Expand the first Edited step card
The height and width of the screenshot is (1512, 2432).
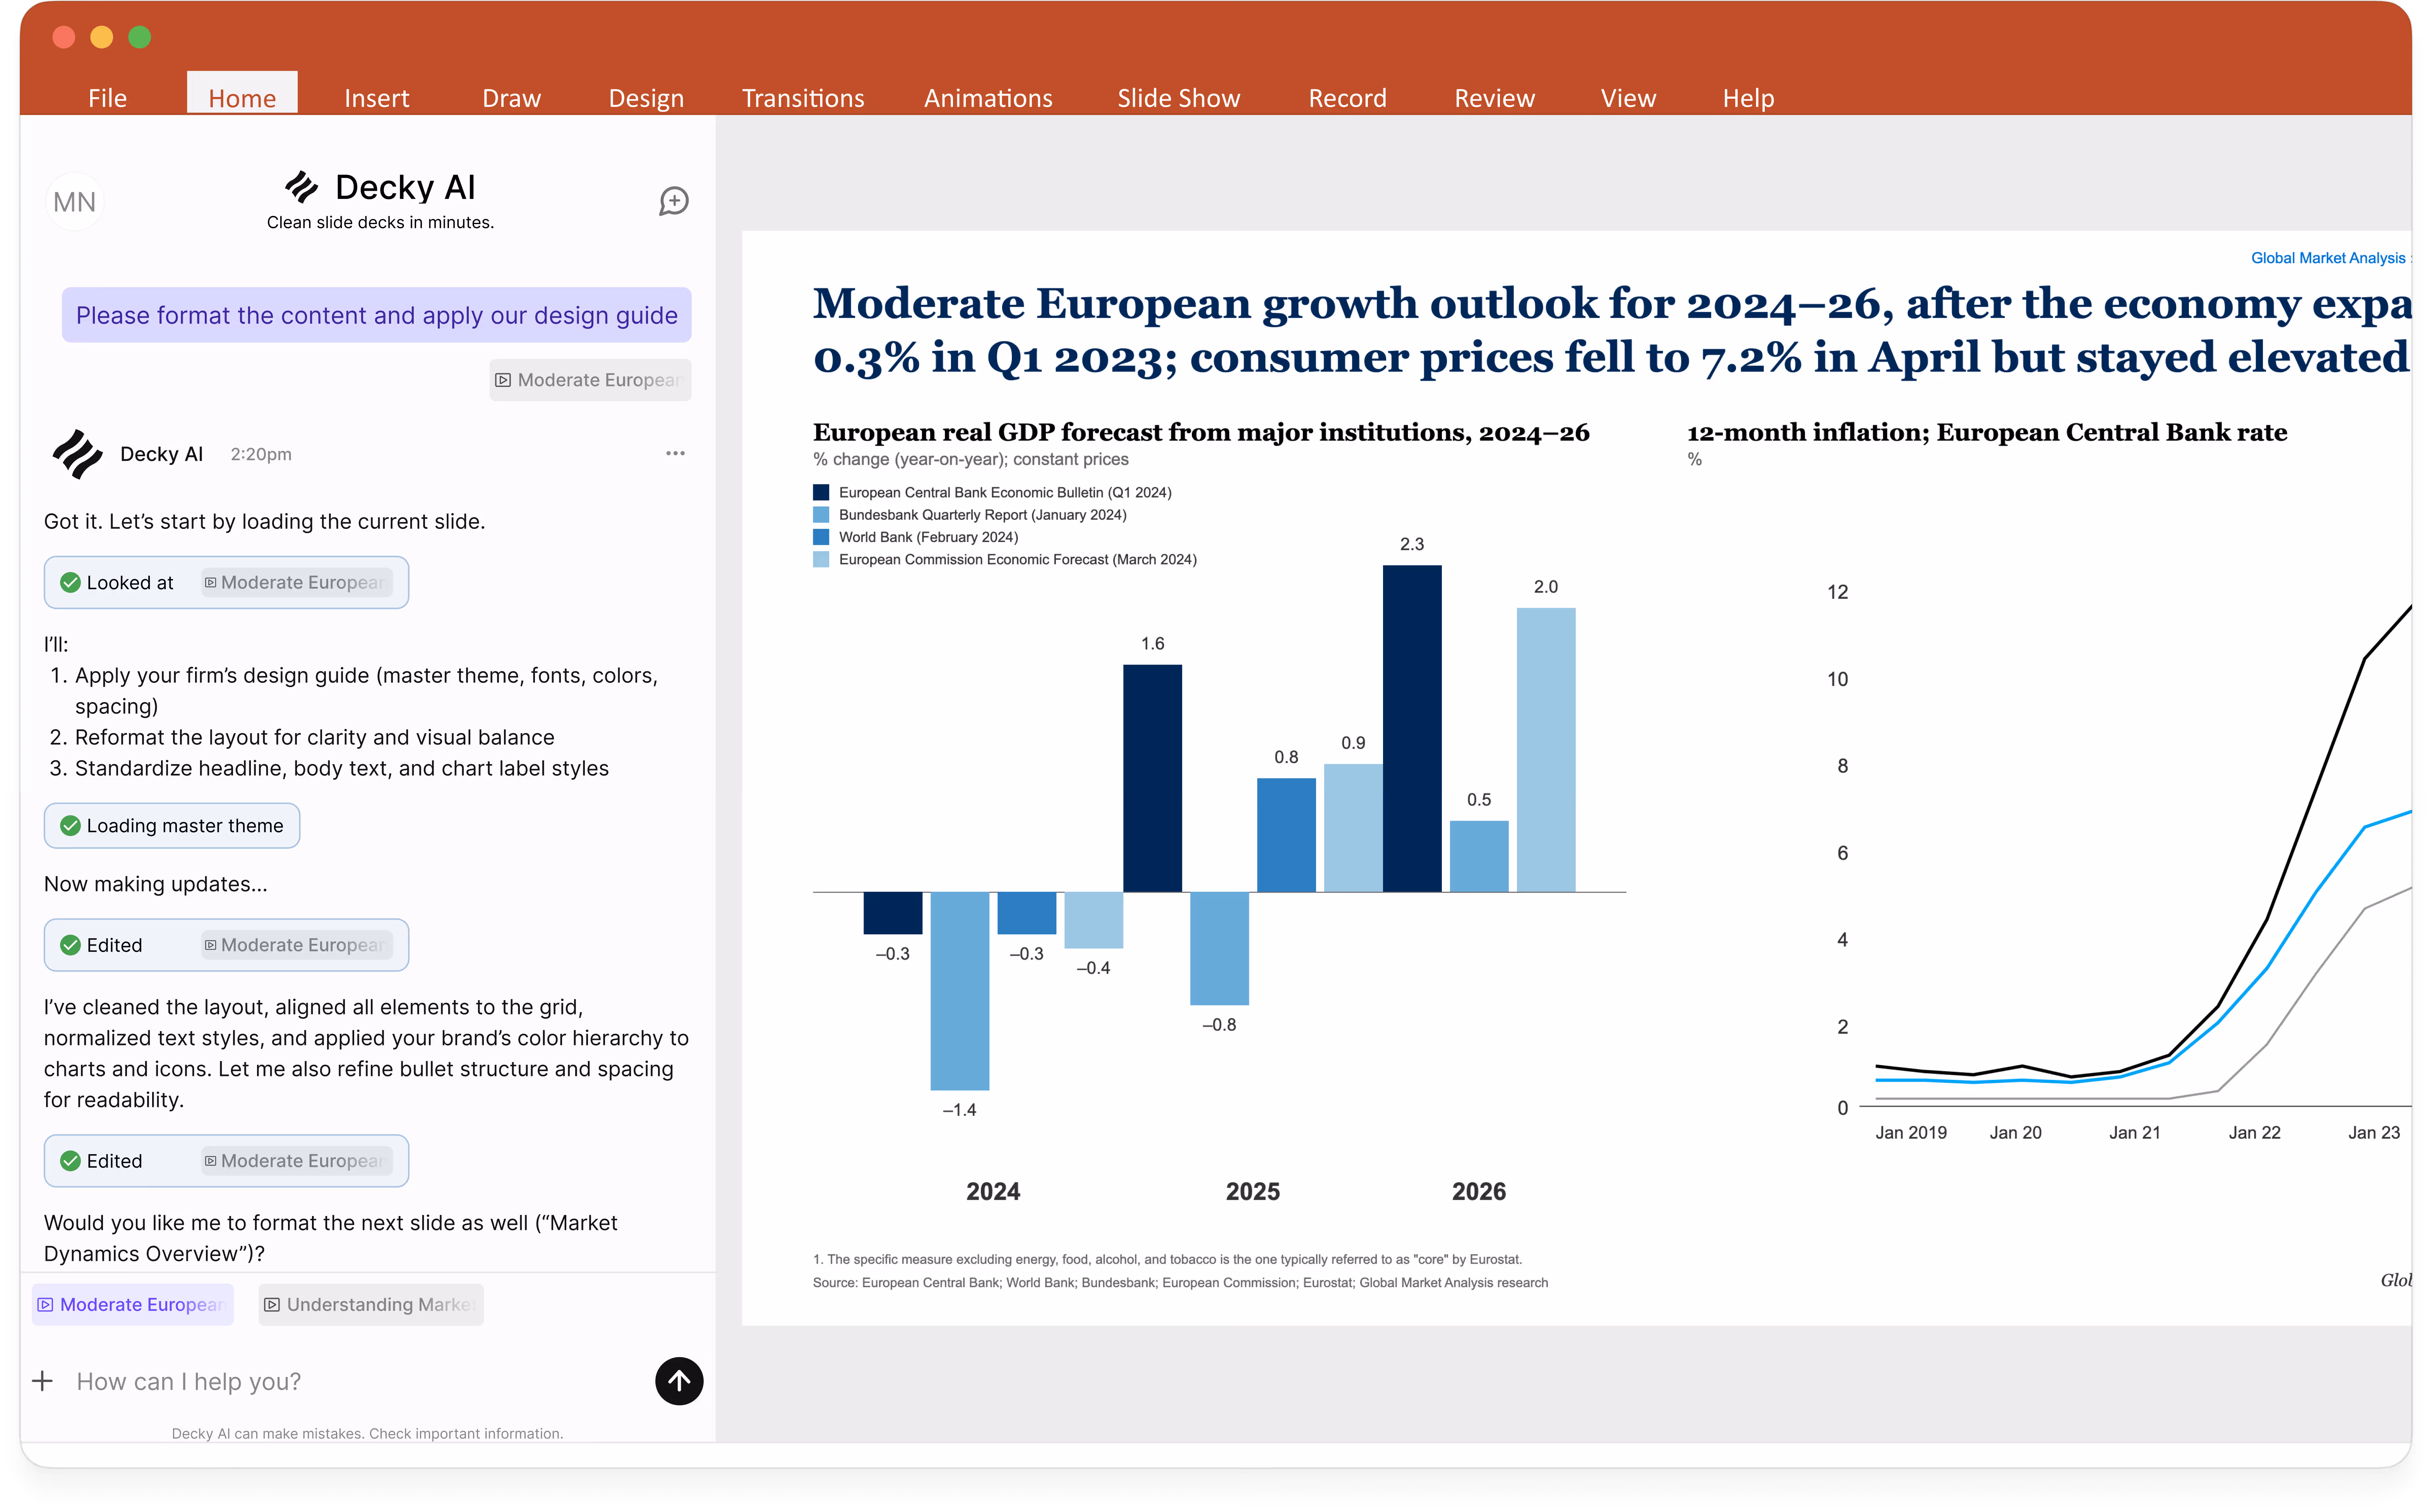click(x=226, y=945)
